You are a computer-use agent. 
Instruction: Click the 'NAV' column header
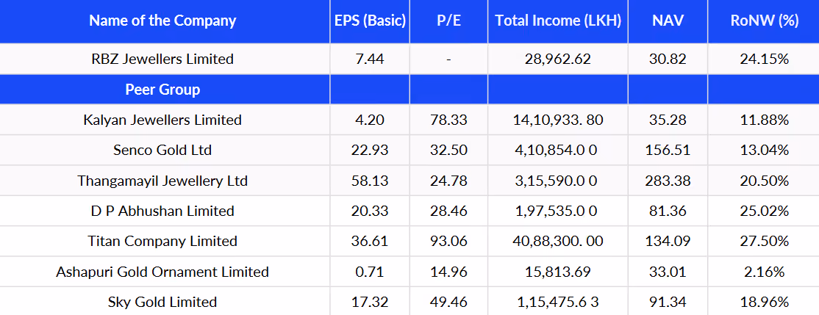click(668, 21)
